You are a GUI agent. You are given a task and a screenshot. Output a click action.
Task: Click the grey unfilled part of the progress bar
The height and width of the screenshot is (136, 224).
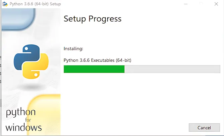tap(172, 69)
